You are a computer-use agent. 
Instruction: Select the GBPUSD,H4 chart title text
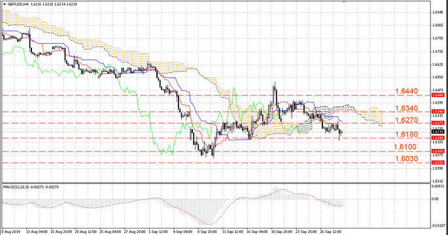tap(18, 5)
